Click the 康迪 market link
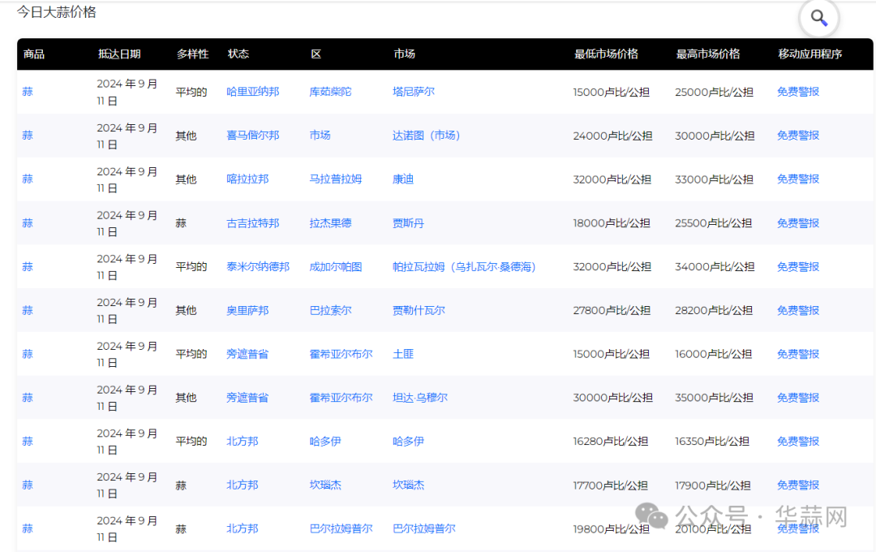The height and width of the screenshot is (552, 876). [x=402, y=179]
